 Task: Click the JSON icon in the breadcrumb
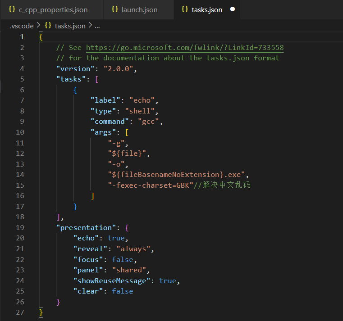[x=48, y=26]
